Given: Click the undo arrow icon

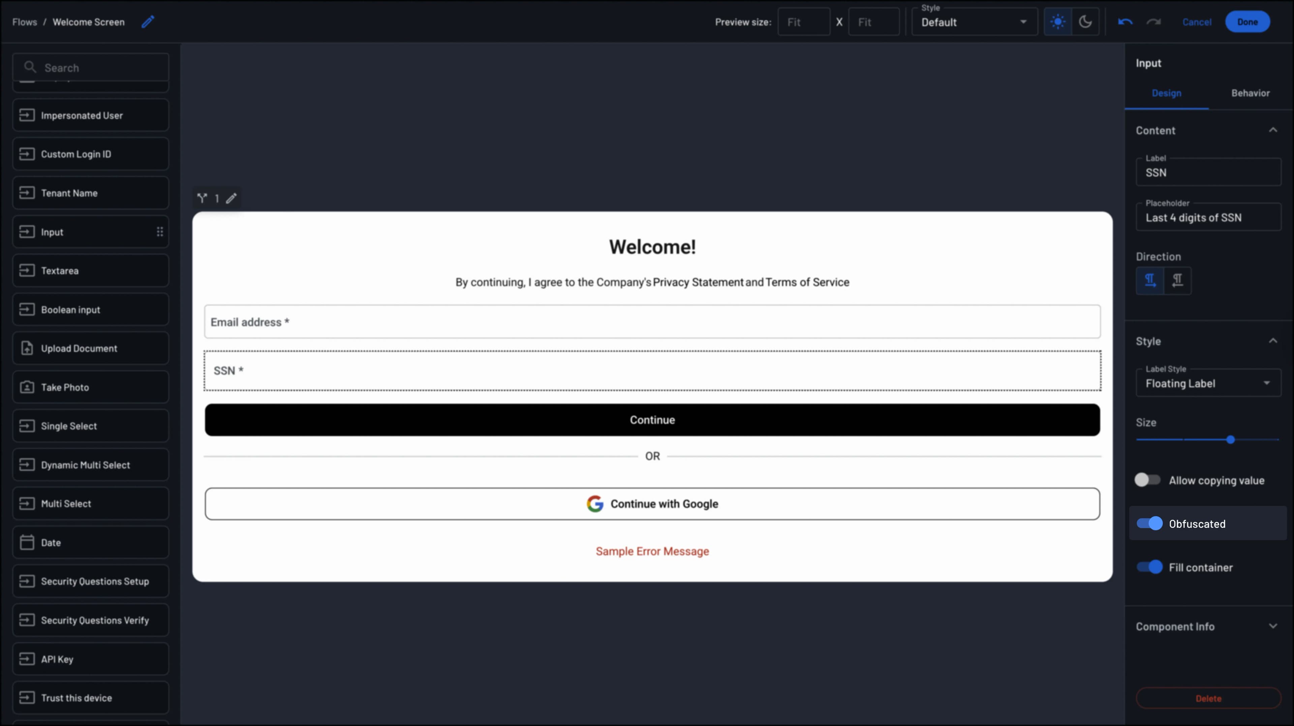Looking at the screenshot, I should tap(1126, 22).
